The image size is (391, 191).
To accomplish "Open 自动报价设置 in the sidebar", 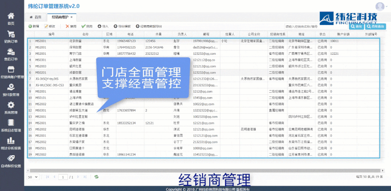I will click(x=11, y=161).
